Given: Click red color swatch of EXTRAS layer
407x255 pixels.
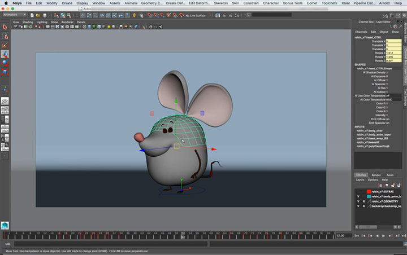Looking at the screenshot, I should pyautogui.click(x=369, y=192).
